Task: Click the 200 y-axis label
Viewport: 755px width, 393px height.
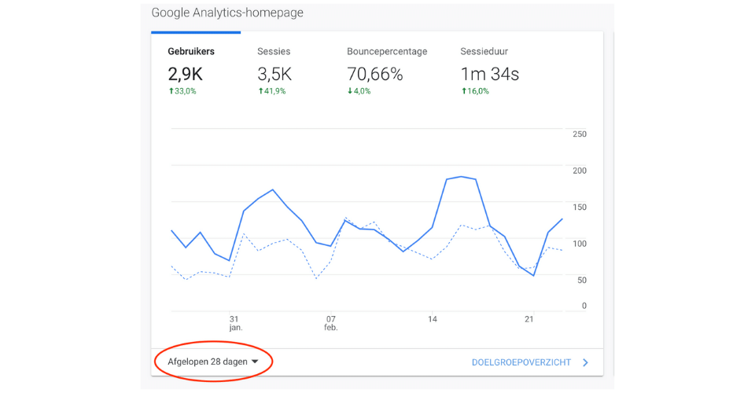Action: 580,171
